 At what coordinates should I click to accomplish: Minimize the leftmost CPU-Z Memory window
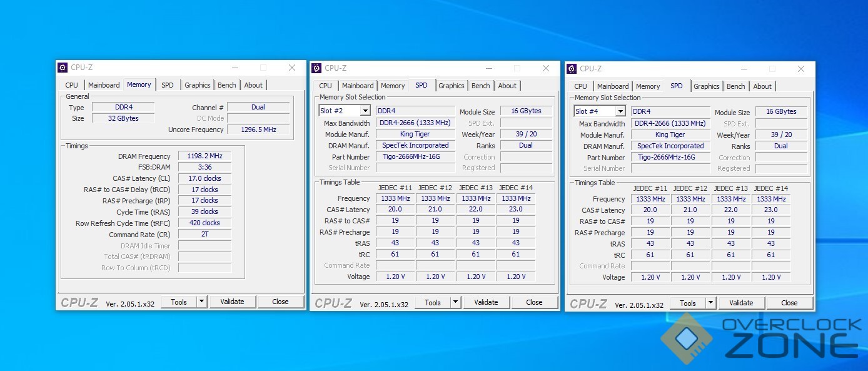(235, 68)
